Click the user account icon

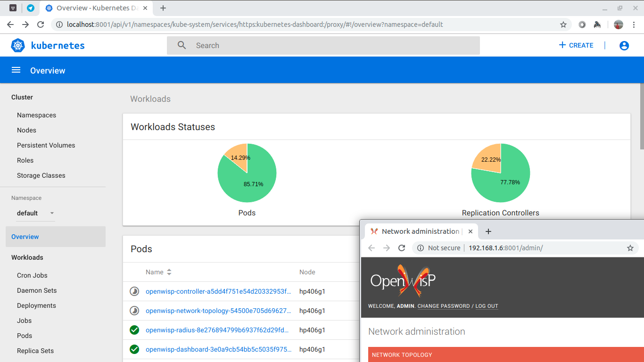click(624, 45)
